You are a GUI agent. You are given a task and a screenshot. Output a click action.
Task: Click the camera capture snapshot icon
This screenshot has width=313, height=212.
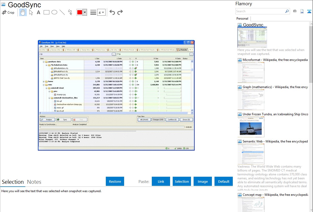pyautogui.click(x=295, y=11)
